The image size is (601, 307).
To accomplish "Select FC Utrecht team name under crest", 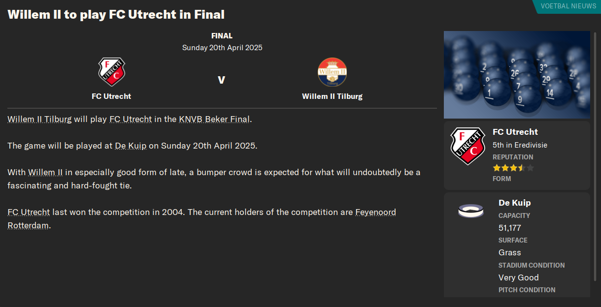I will coord(111,96).
